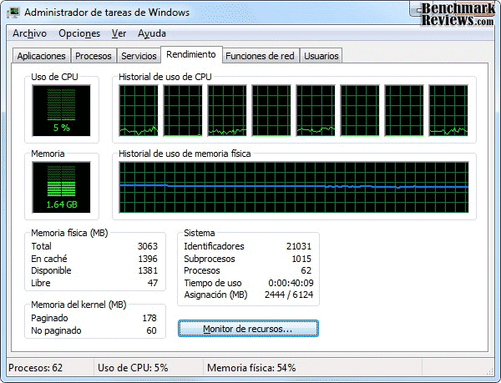Switch to the Usuarios tab
The height and width of the screenshot is (383, 501).
[x=321, y=56]
